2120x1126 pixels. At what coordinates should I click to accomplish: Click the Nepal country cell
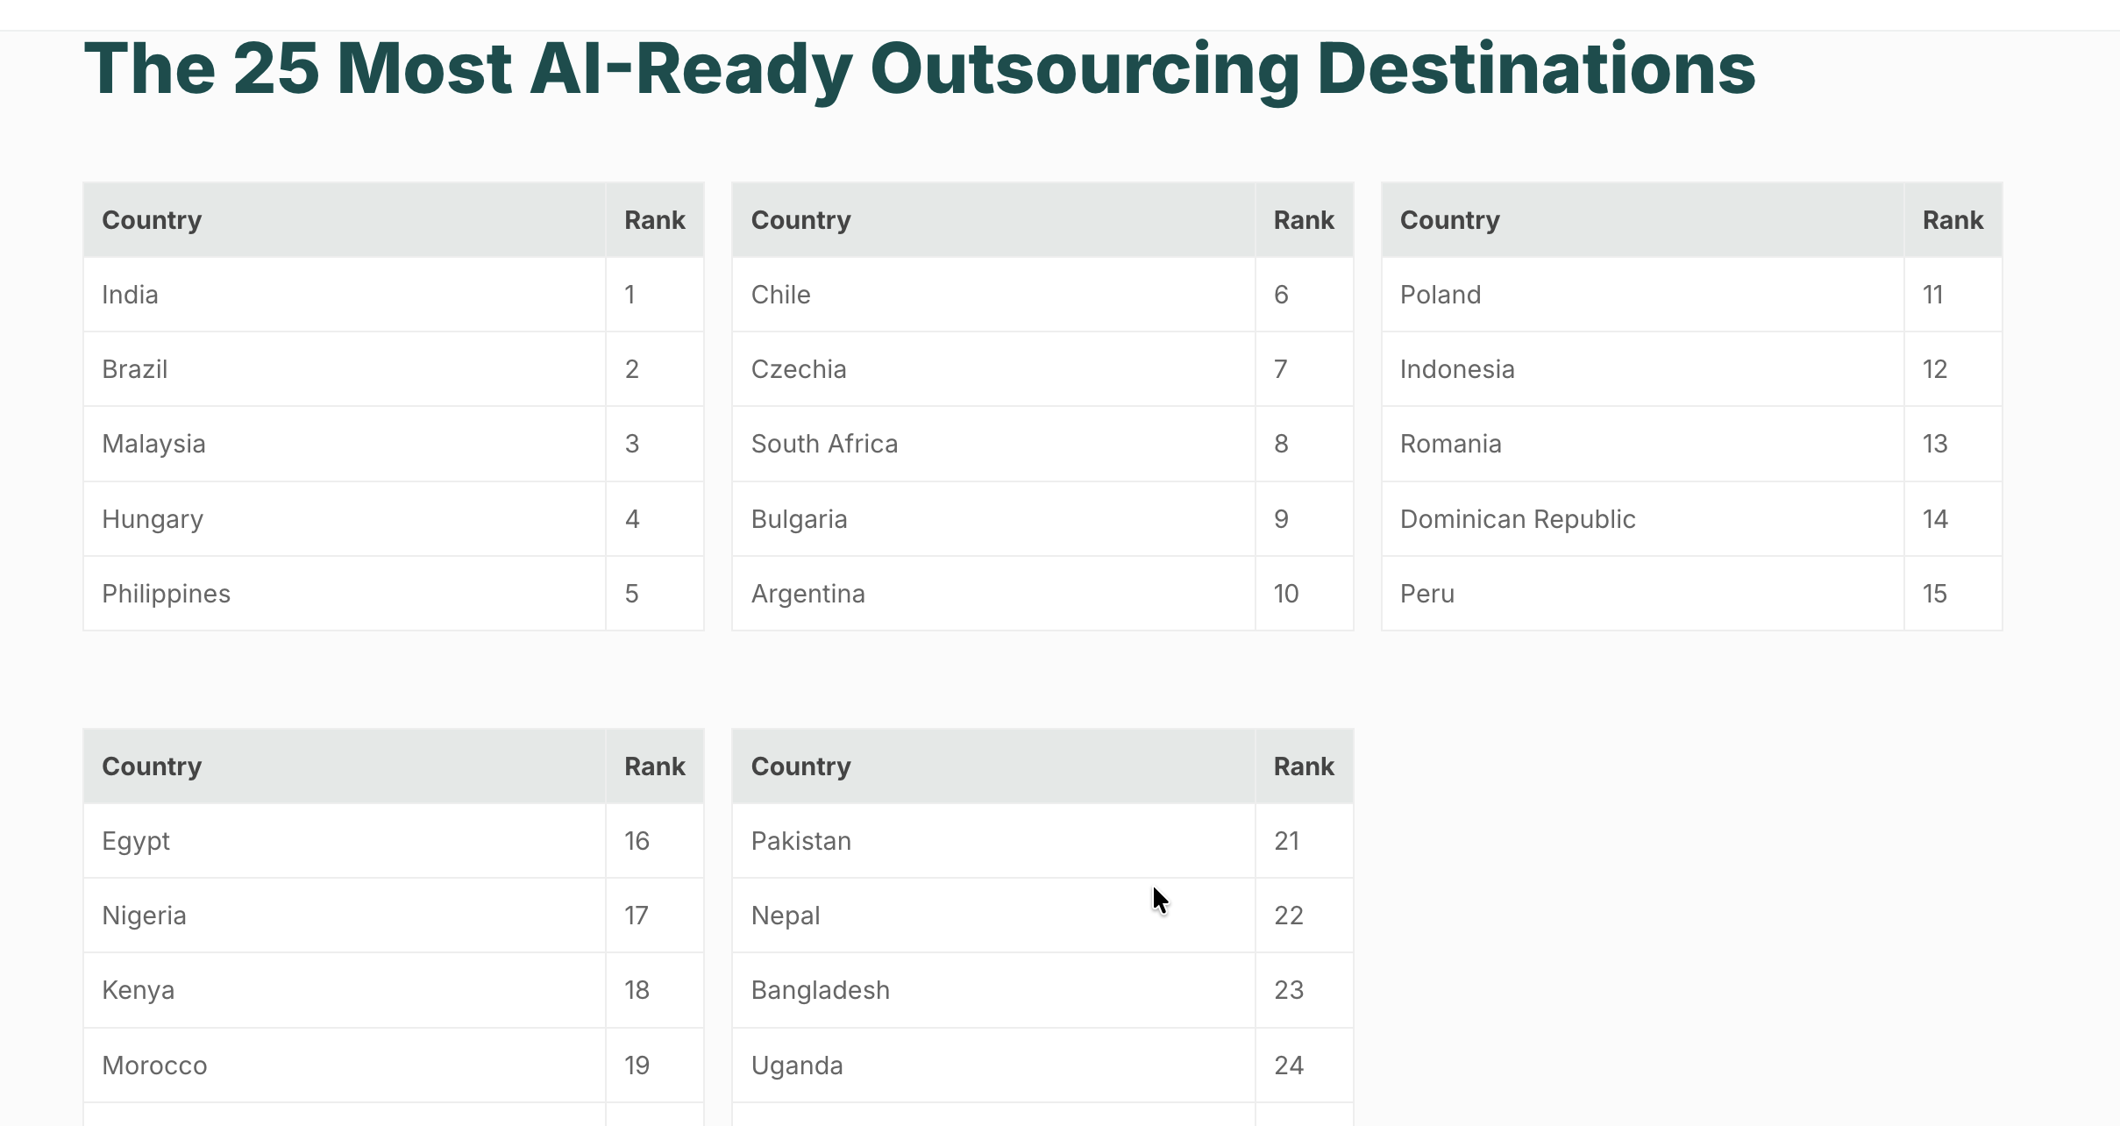pos(993,916)
